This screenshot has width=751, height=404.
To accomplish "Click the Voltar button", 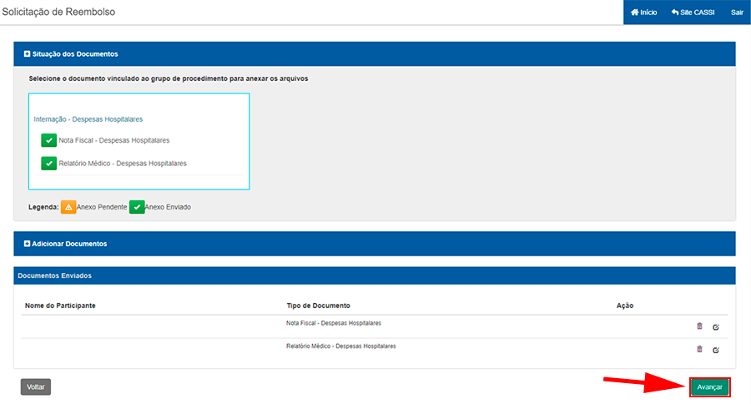I will (x=35, y=386).
